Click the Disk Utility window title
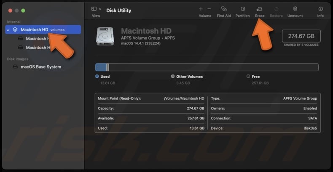This screenshot has width=333, height=172. pyautogui.click(x=119, y=11)
